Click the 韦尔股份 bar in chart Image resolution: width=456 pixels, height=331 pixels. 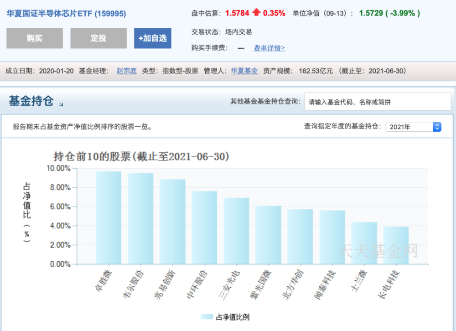[x=140, y=218]
